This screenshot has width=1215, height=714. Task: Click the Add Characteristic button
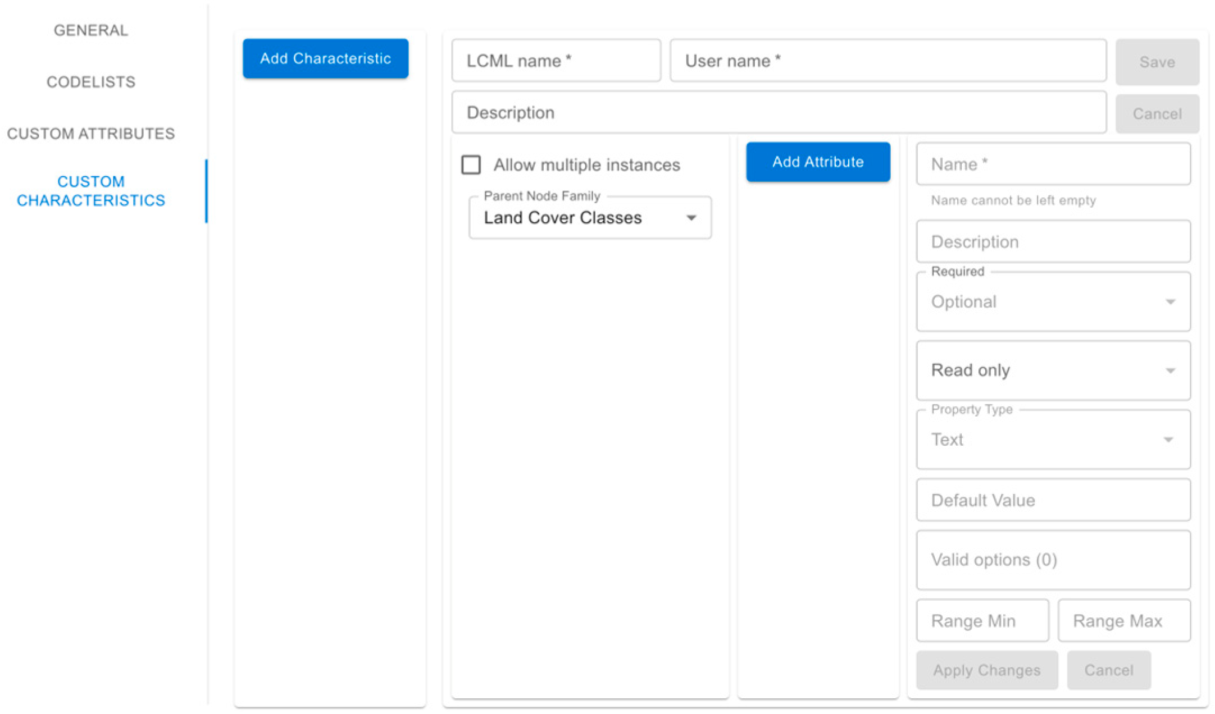(325, 58)
